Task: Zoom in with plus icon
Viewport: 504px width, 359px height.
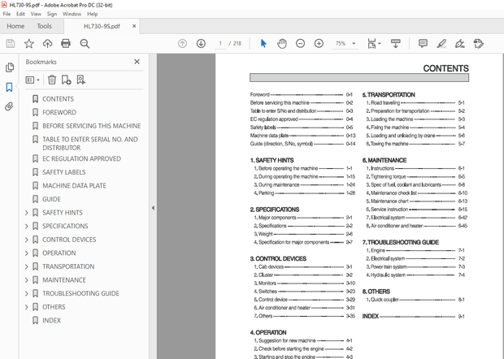Action: (319, 43)
